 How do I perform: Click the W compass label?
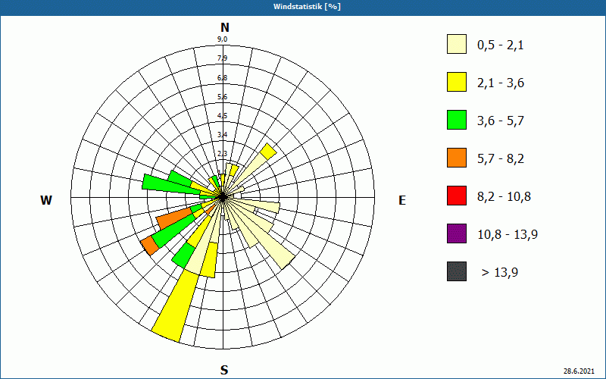[x=46, y=200]
